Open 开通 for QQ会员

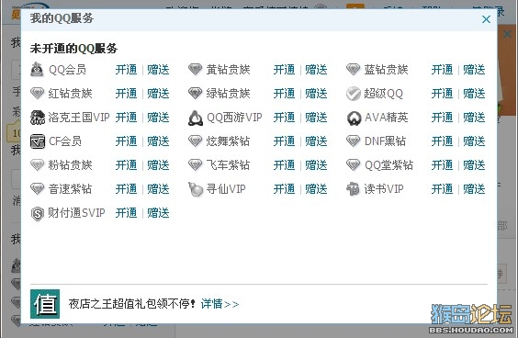126,70
